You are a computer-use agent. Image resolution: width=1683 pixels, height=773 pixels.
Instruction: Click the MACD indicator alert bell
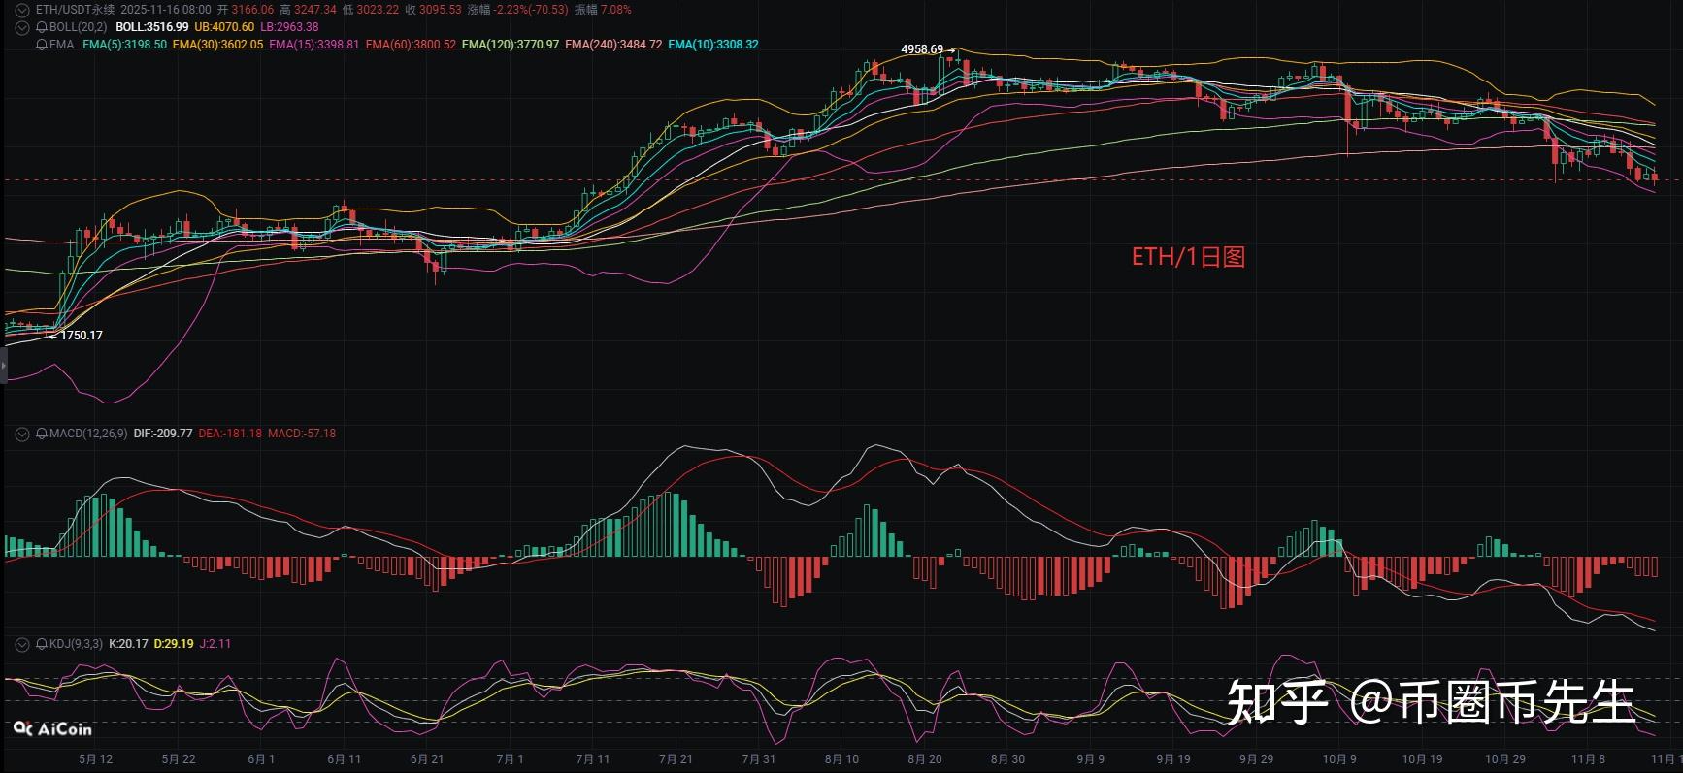tap(42, 434)
